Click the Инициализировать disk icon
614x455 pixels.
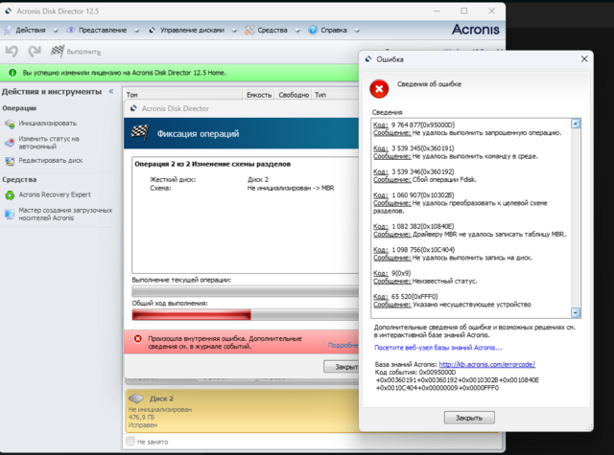click(10, 125)
